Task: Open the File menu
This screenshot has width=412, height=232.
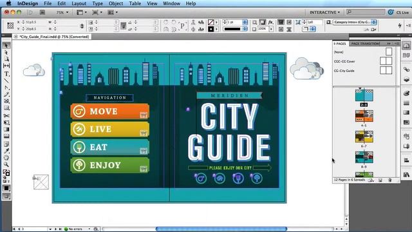Action: click(x=48, y=3)
